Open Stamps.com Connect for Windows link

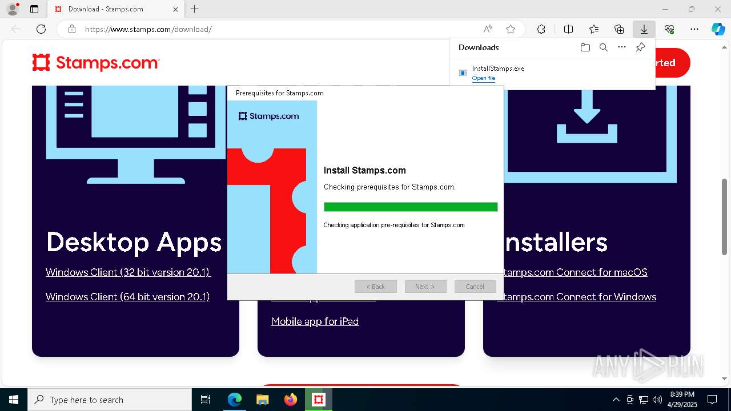tap(580, 297)
